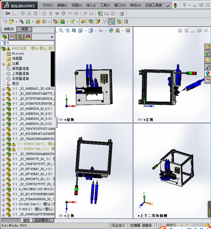Click Exploded View icon
Image resolution: width=211 pixels, height=229 pixels.
pos(98,22)
